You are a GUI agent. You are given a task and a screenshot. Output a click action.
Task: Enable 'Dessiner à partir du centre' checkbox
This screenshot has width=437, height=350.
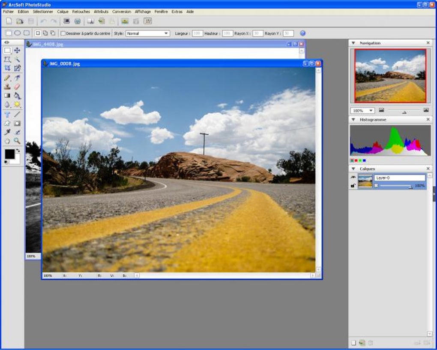63,33
